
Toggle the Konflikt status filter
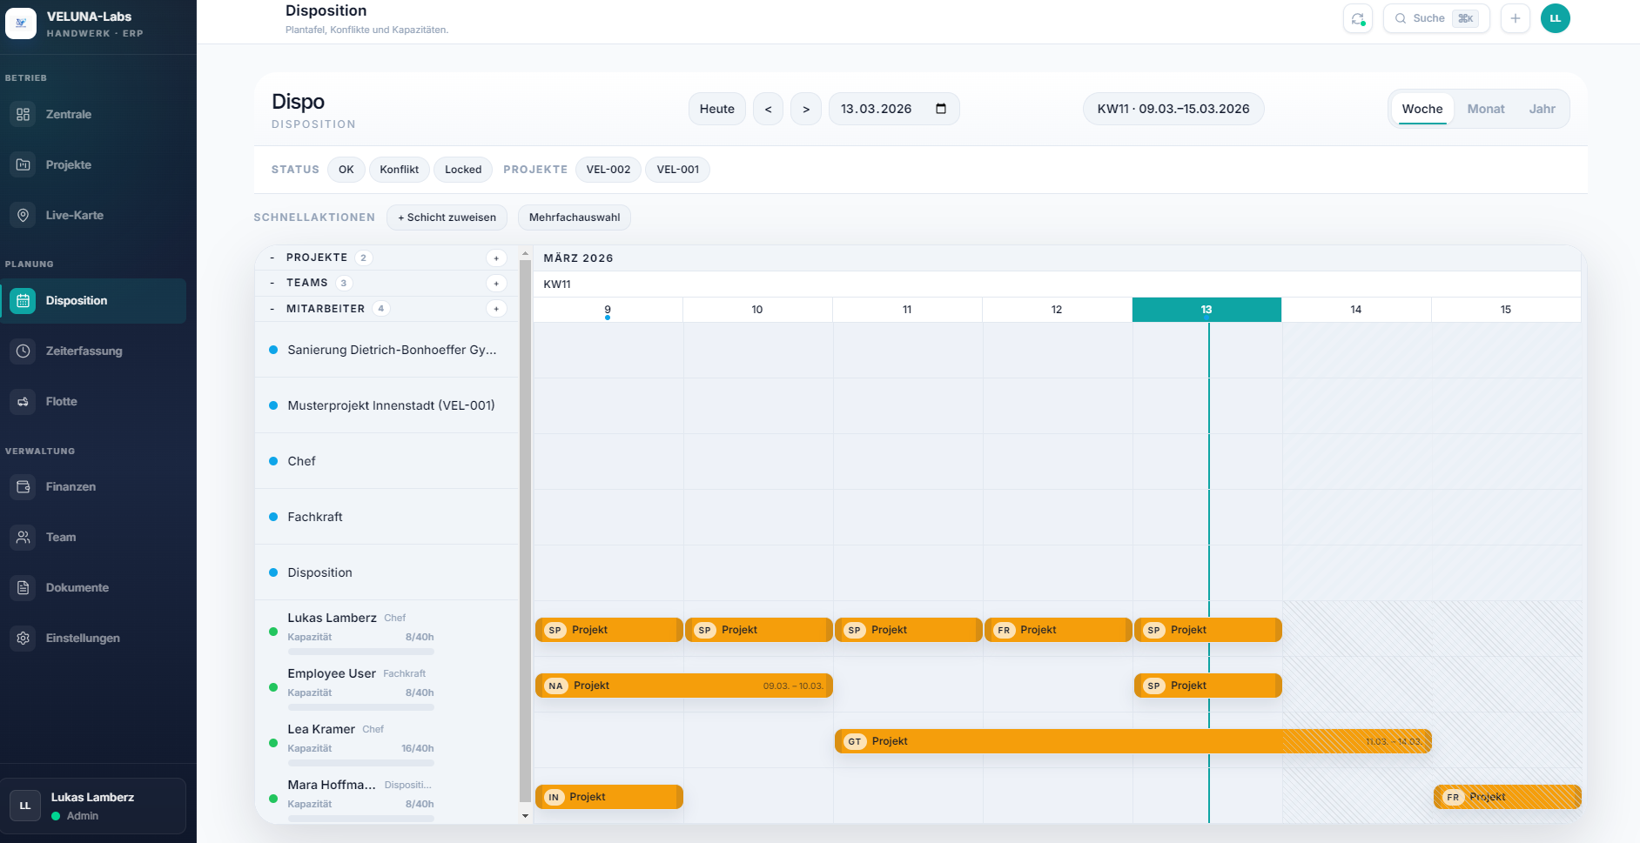click(x=399, y=169)
